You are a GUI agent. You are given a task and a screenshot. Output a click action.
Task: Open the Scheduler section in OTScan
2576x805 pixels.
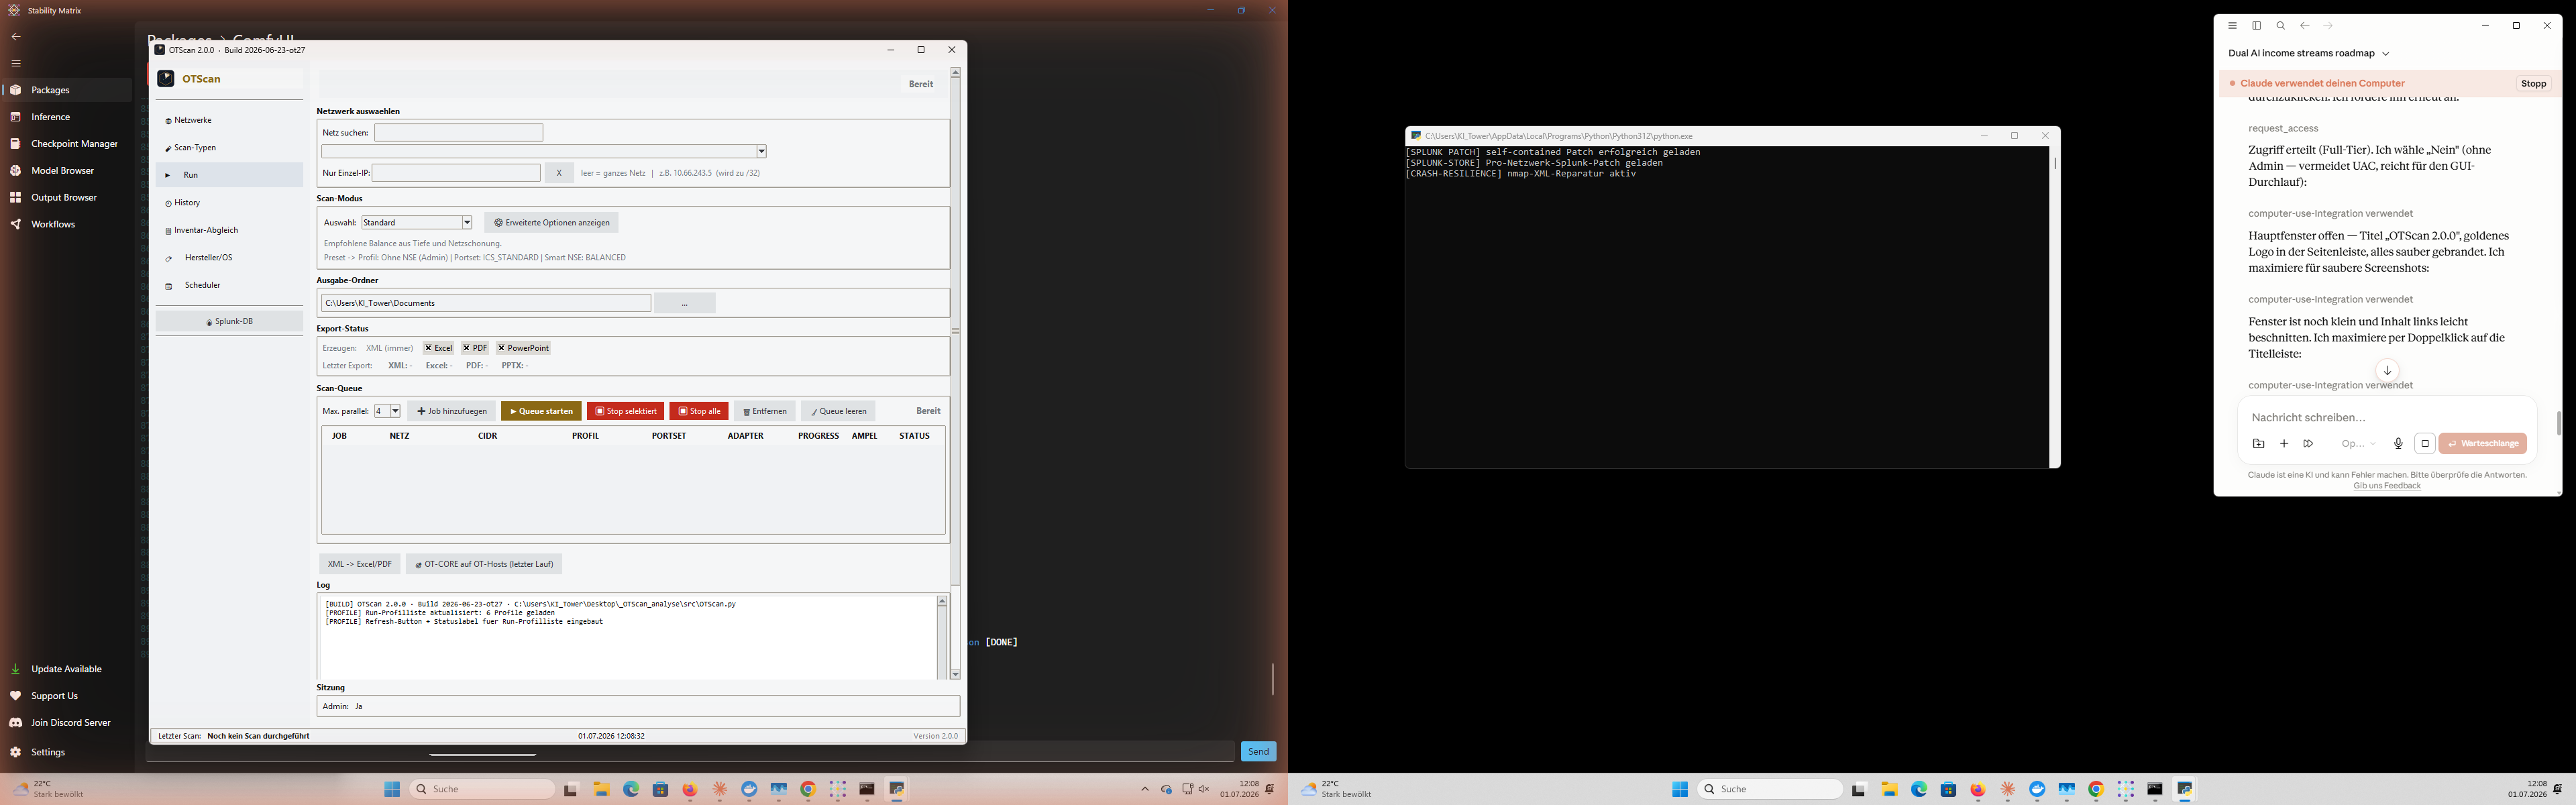pos(229,285)
